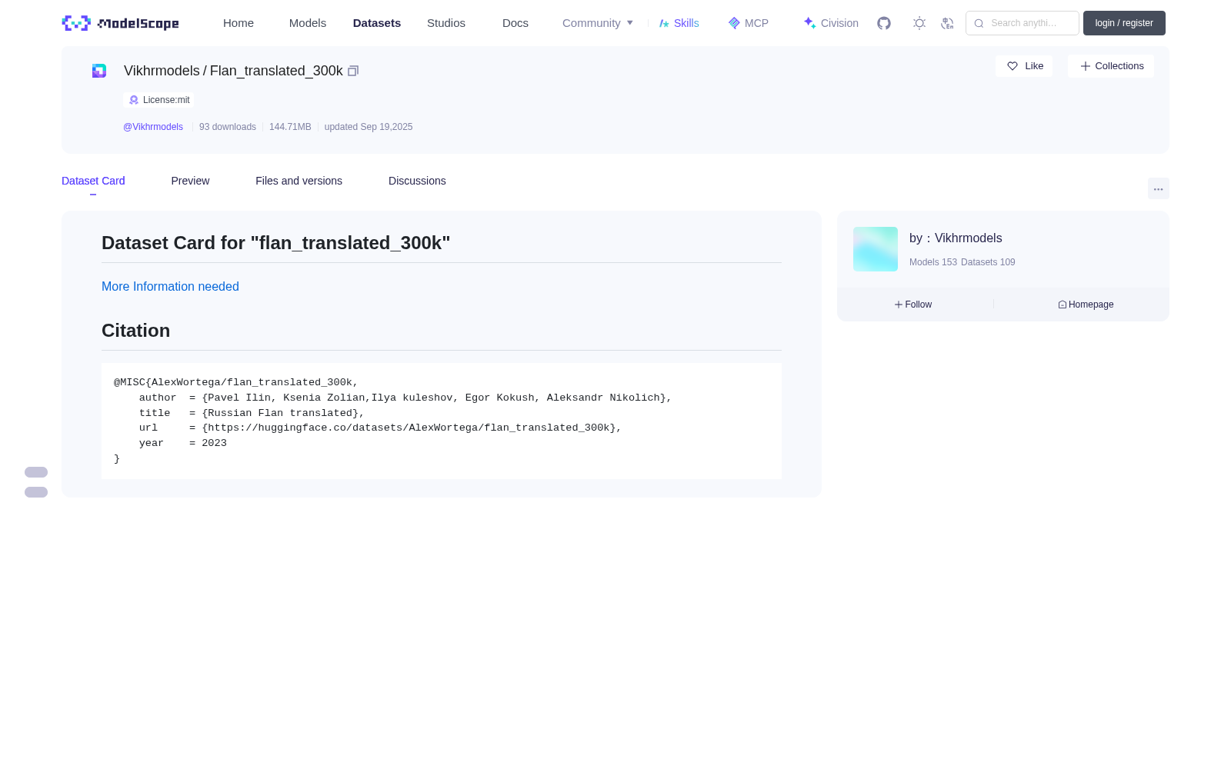Screen dimensions: 1231x769
Task: Add to Collections with plus button
Action: (1111, 66)
